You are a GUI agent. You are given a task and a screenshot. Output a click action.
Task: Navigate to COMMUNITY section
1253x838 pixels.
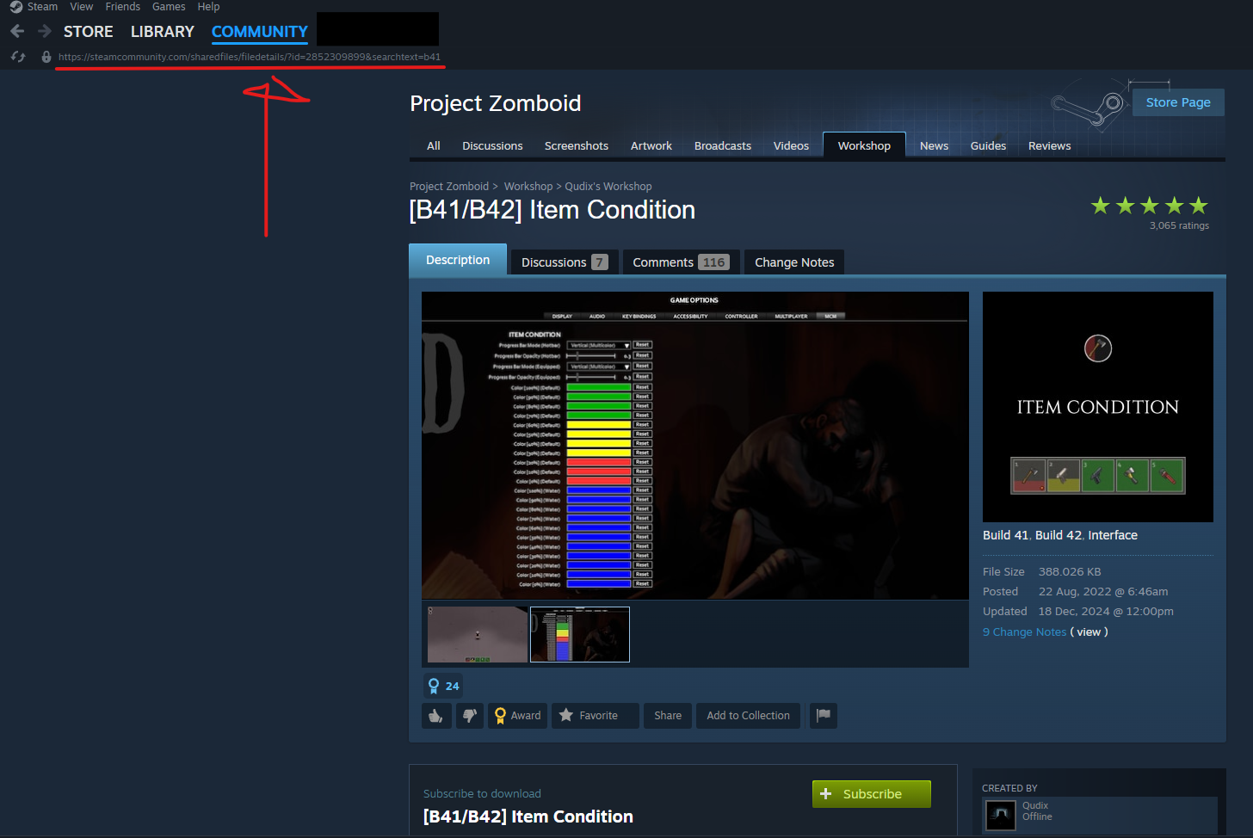(260, 32)
